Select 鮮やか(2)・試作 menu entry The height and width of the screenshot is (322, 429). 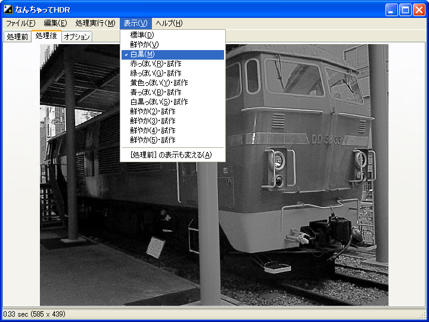173,112
